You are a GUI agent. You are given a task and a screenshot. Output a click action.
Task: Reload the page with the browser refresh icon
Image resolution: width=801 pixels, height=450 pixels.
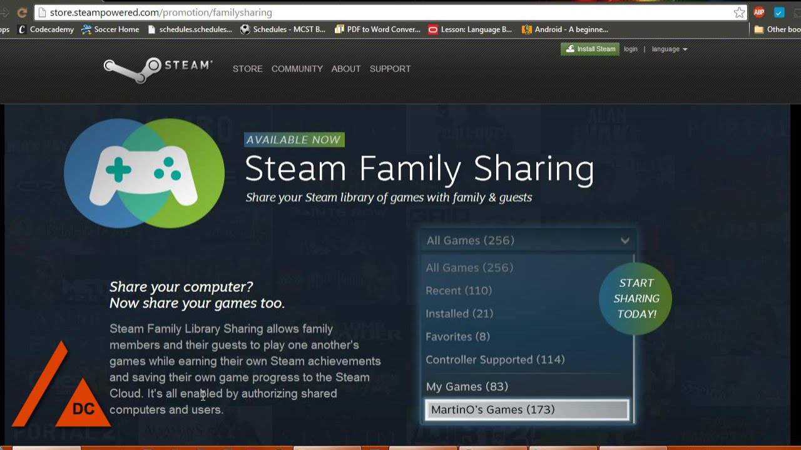[x=22, y=12]
